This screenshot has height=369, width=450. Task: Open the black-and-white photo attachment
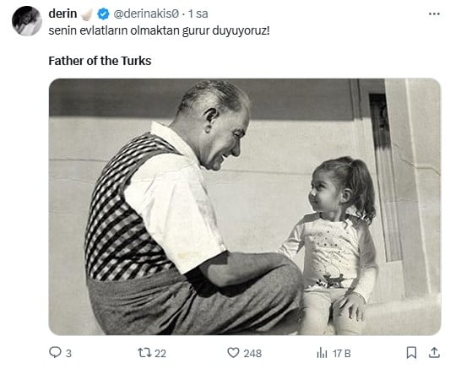coord(245,207)
